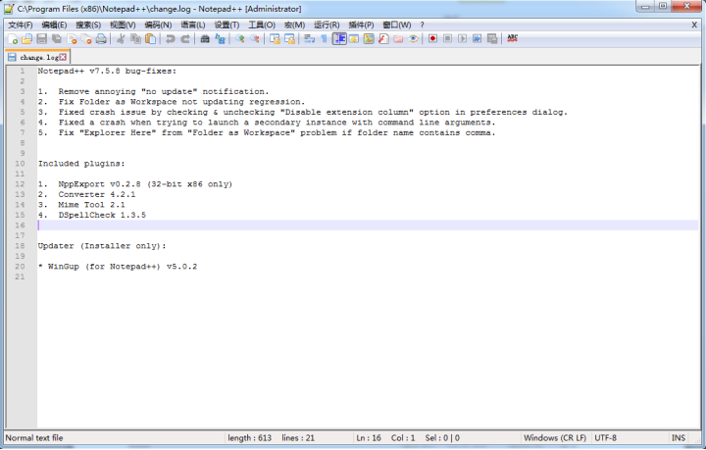
Task: Click the length : 613 status text
Action: coord(249,438)
